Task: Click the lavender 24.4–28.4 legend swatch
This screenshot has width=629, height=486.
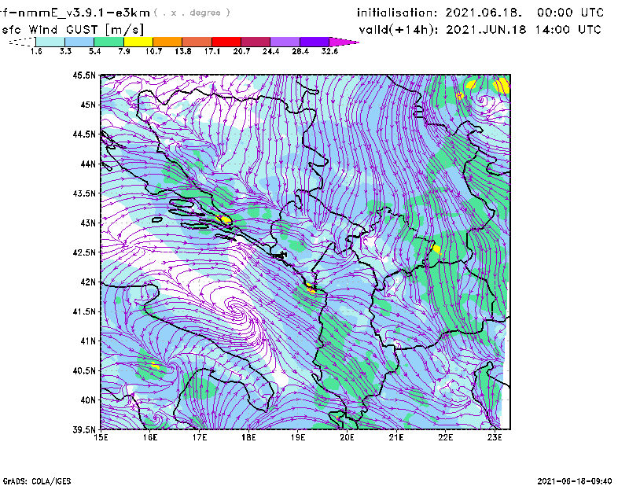Action: [285, 42]
